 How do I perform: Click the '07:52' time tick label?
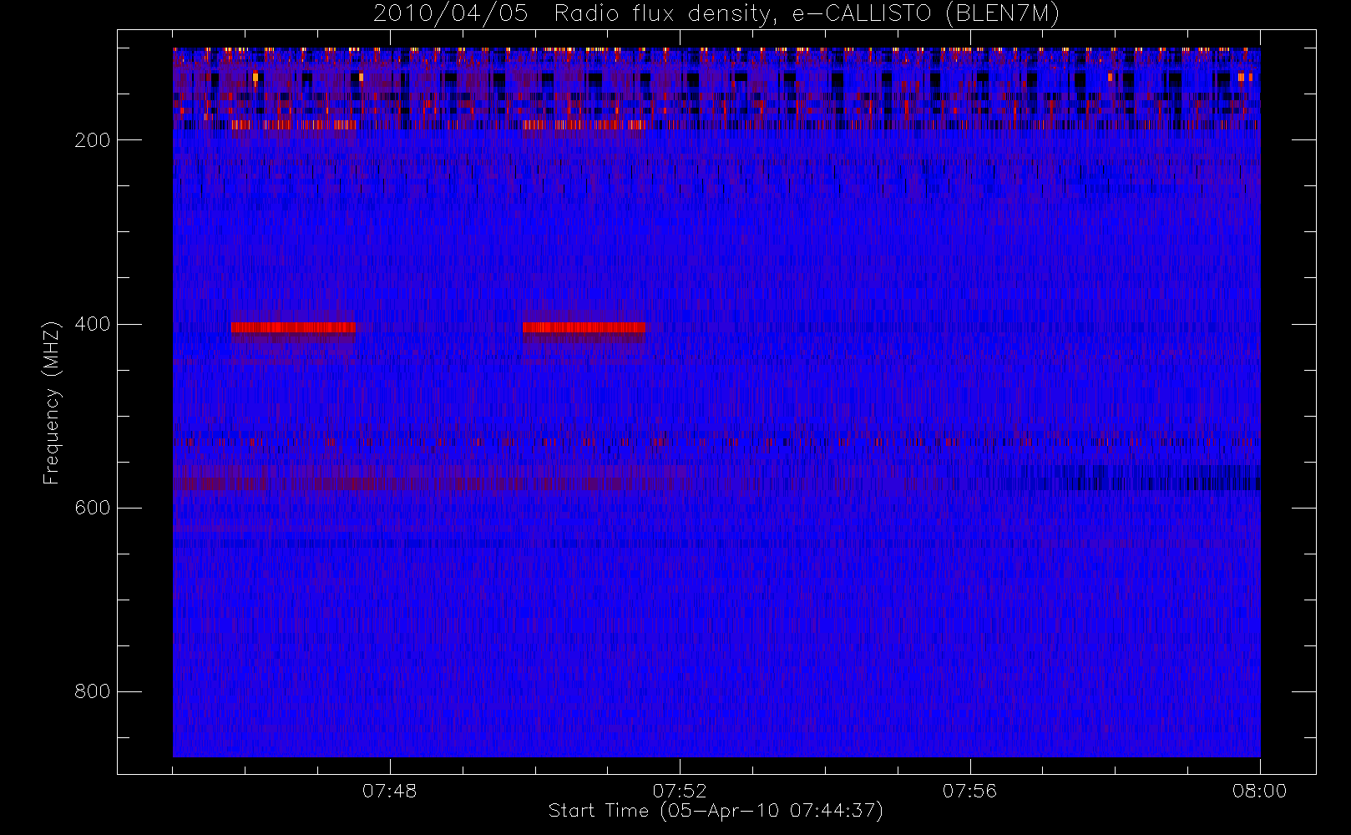679,791
